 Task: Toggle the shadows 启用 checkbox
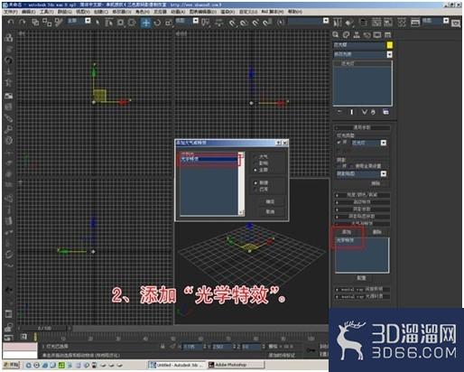coord(339,166)
